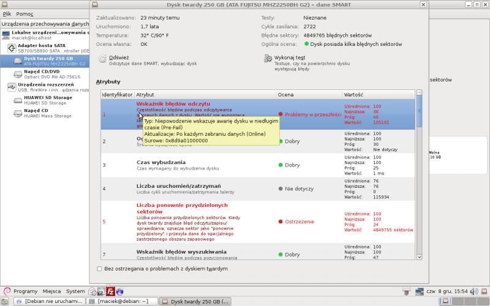Open the System panel menu

[x=75, y=291]
